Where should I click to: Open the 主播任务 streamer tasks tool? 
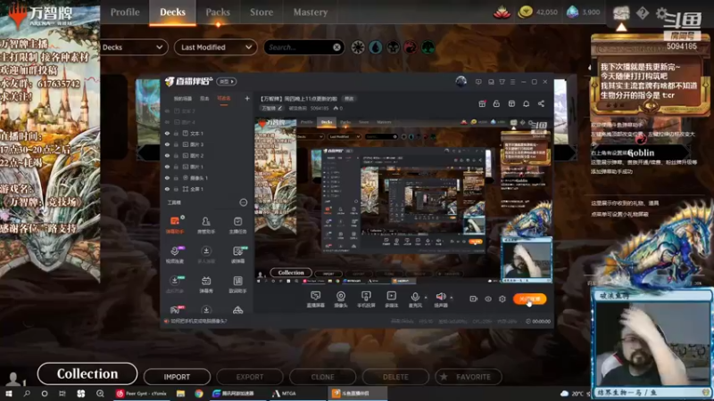237,225
